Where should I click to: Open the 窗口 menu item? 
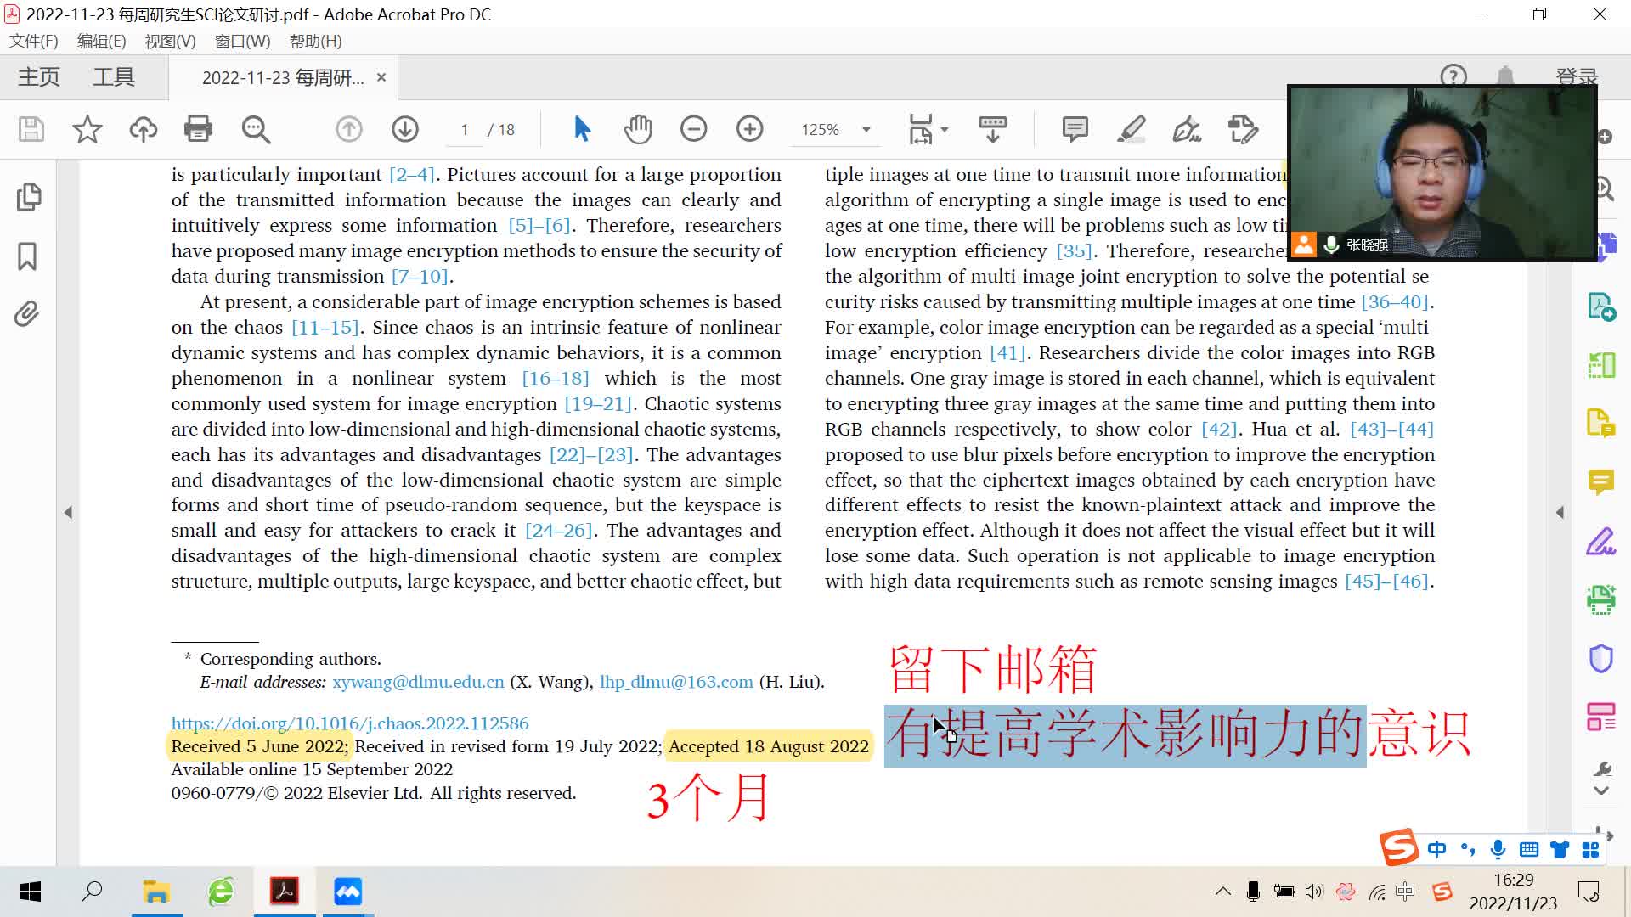click(x=242, y=42)
